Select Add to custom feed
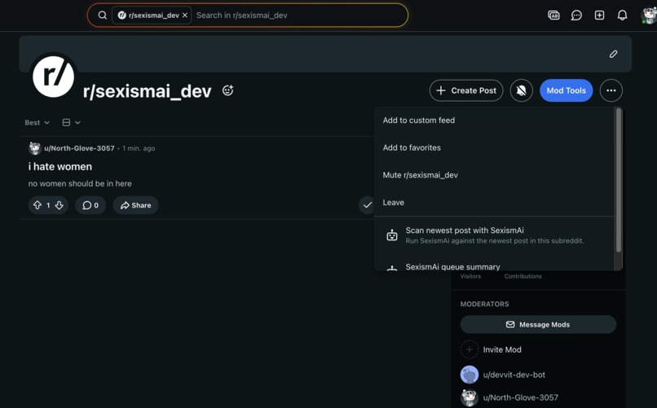The image size is (657, 408). pos(494,121)
